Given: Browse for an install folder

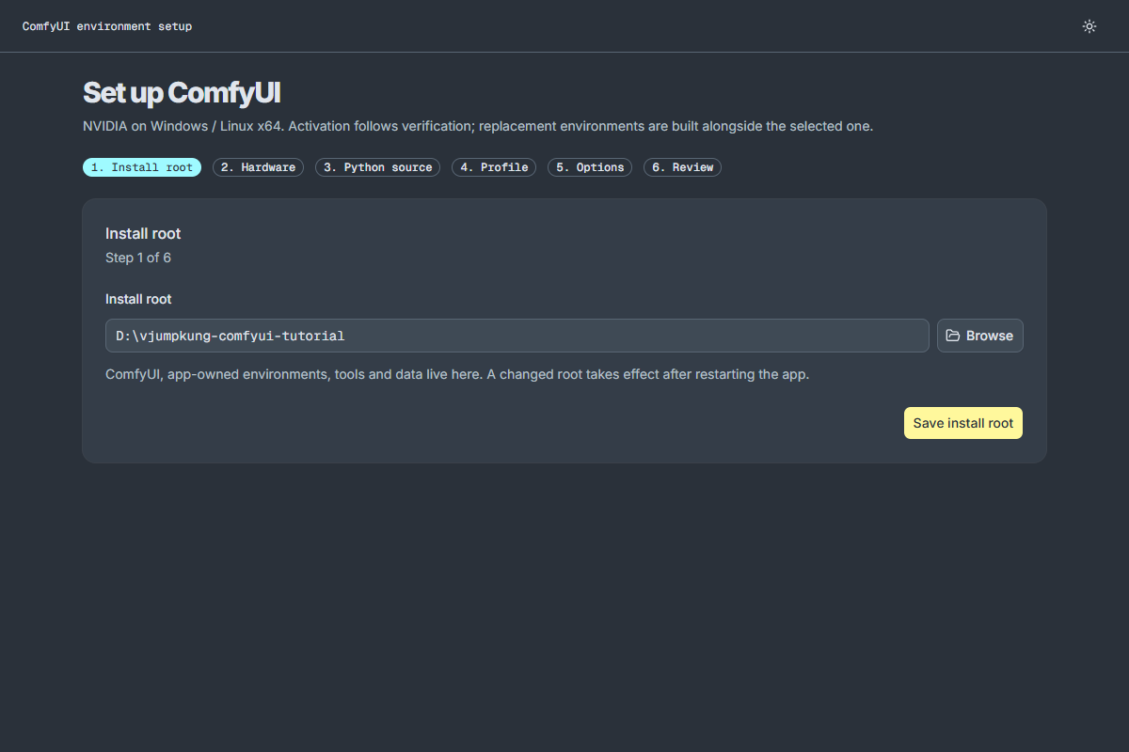Looking at the screenshot, I should tap(979, 336).
